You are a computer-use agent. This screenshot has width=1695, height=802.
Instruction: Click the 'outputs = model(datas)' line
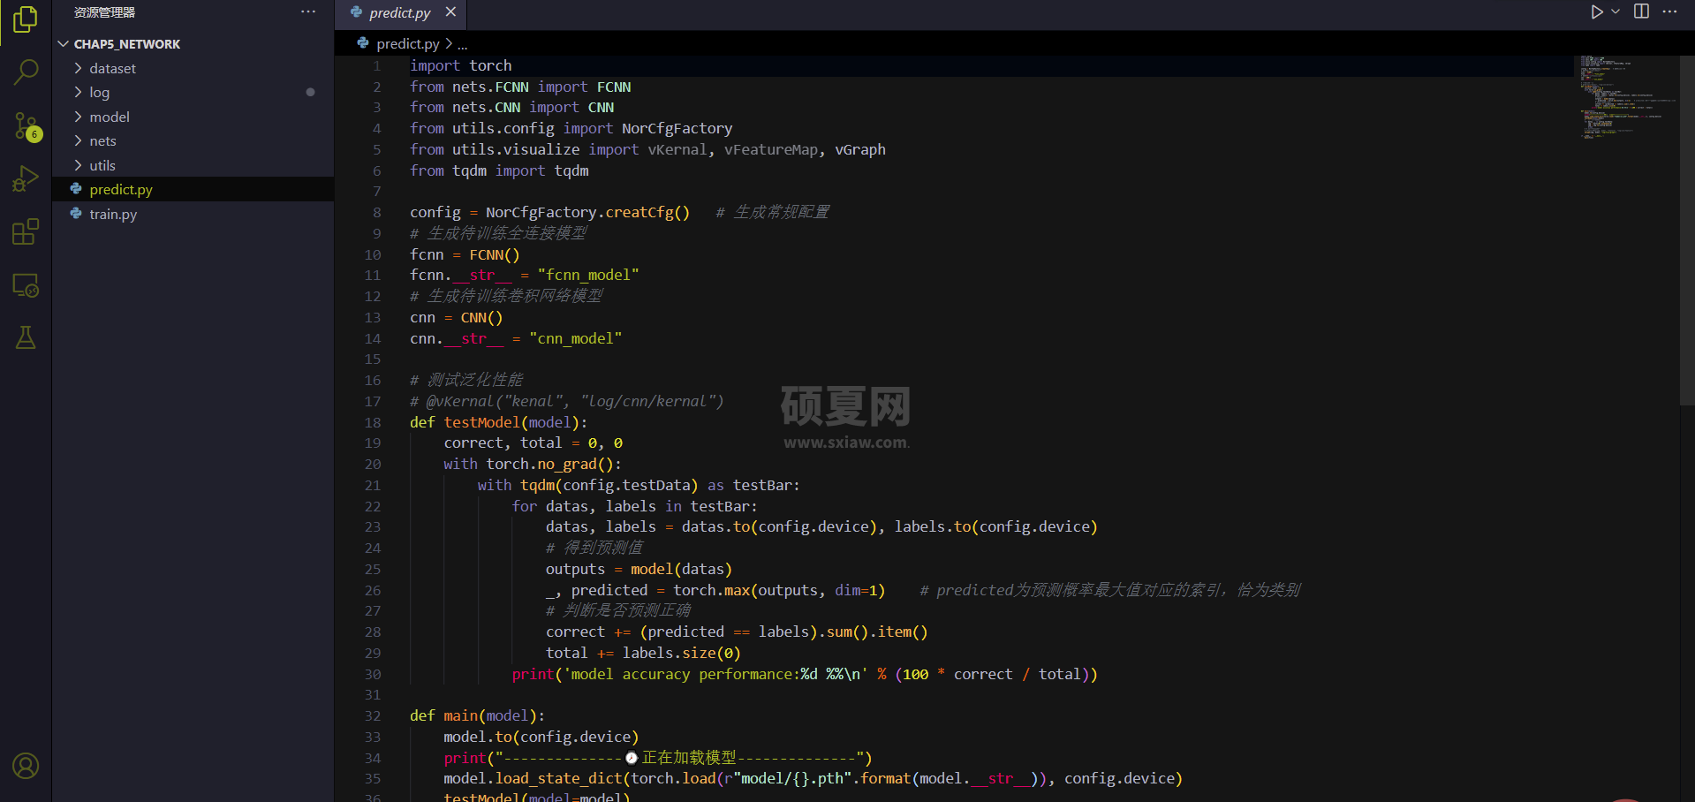click(639, 569)
